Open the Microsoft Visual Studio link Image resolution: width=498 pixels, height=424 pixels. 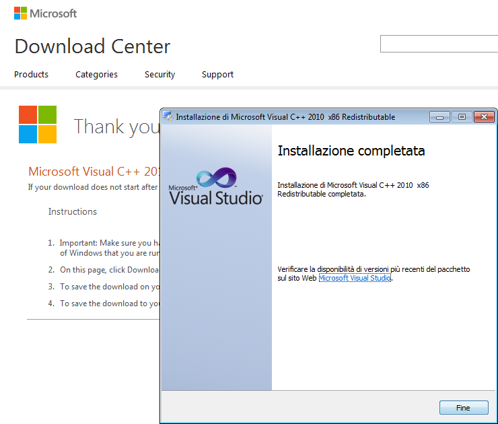(x=355, y=278)
